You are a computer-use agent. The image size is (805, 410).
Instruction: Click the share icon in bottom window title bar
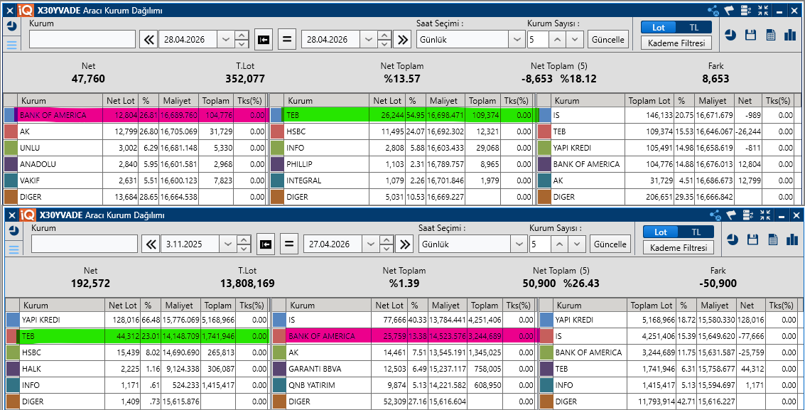pyautogui.click(x=715, y=215)
